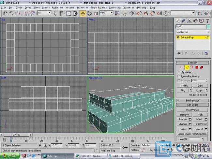Screen dimensions: 212x159
Task: Open the Select by Name dialog
Action: pos(62,13)
